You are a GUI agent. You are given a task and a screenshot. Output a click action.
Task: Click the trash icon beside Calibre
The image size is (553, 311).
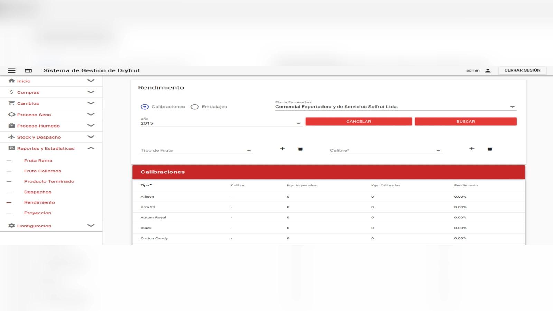pyautogui.click(x=489, y=149)
